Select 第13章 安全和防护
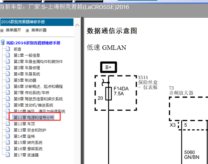This screenshot has height=164, width=208. (x=30, y=130)
